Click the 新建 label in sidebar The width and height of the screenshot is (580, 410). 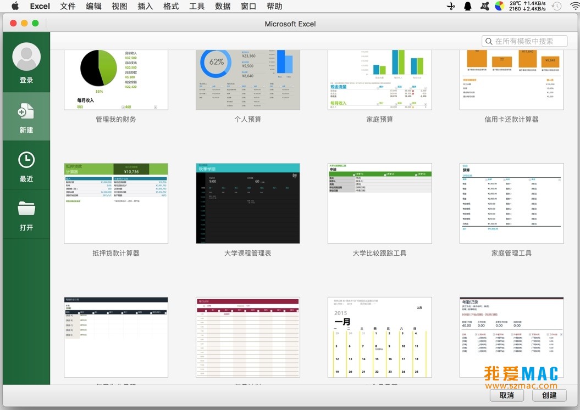tap(26, 130)
